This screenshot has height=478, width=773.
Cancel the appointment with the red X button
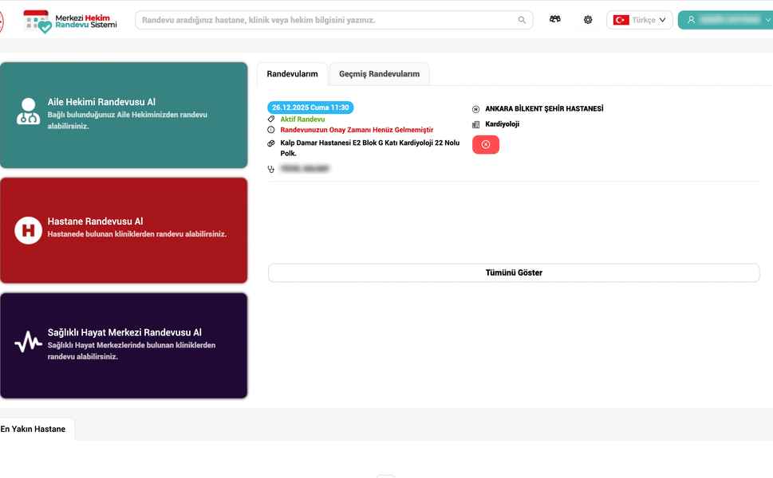[x=486, y=144]
